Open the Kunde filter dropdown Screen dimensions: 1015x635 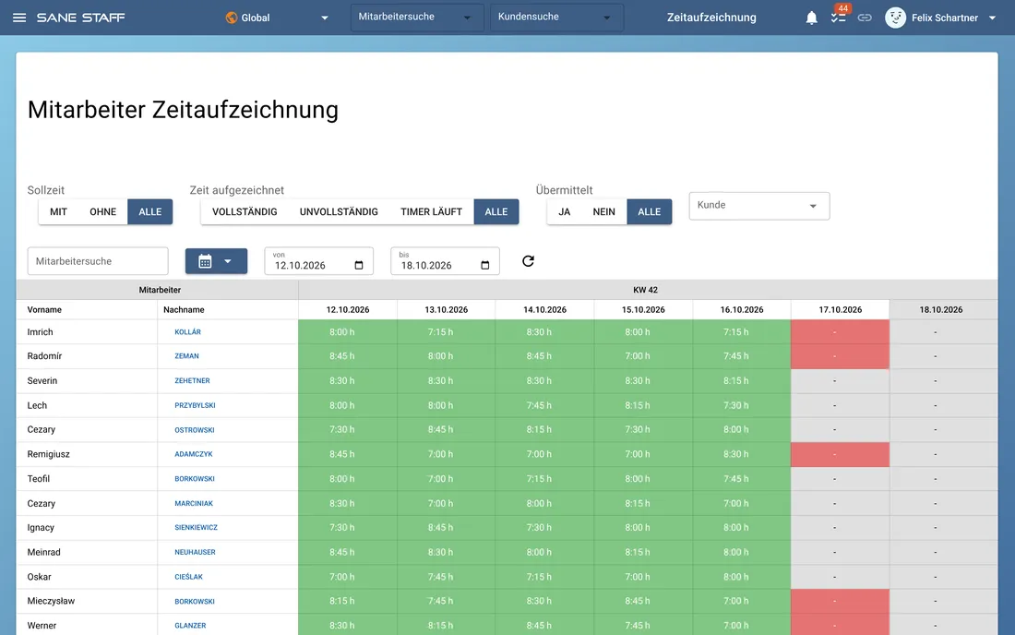(758, 206)
